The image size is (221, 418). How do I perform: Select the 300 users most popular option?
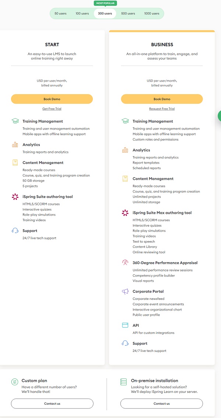(x=105, y=14)
